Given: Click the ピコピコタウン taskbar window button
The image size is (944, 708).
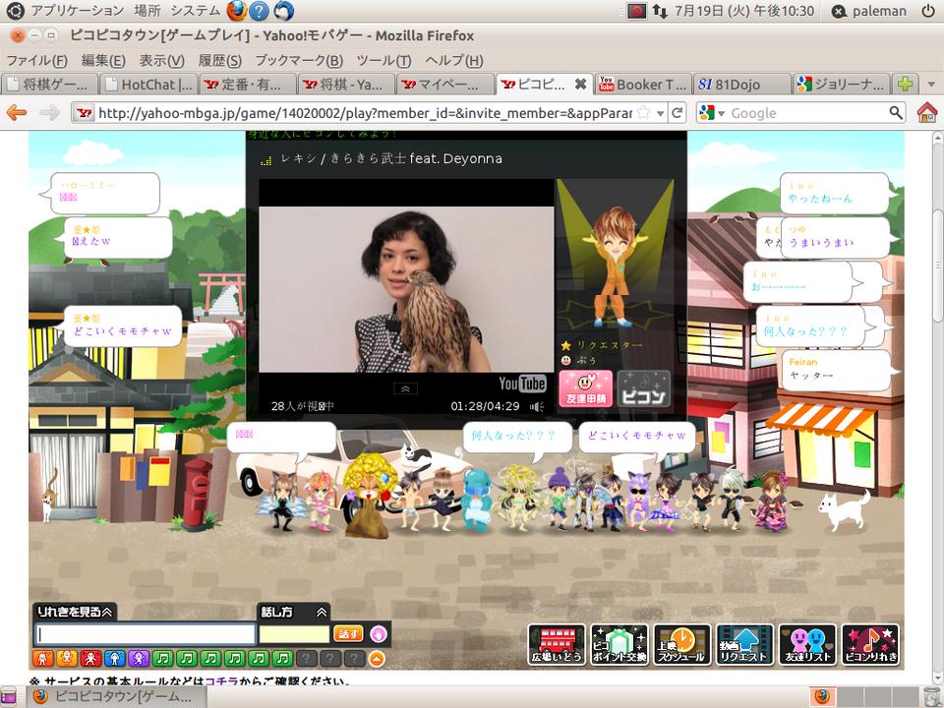Looking at the screenshot, I should point(115,697).
